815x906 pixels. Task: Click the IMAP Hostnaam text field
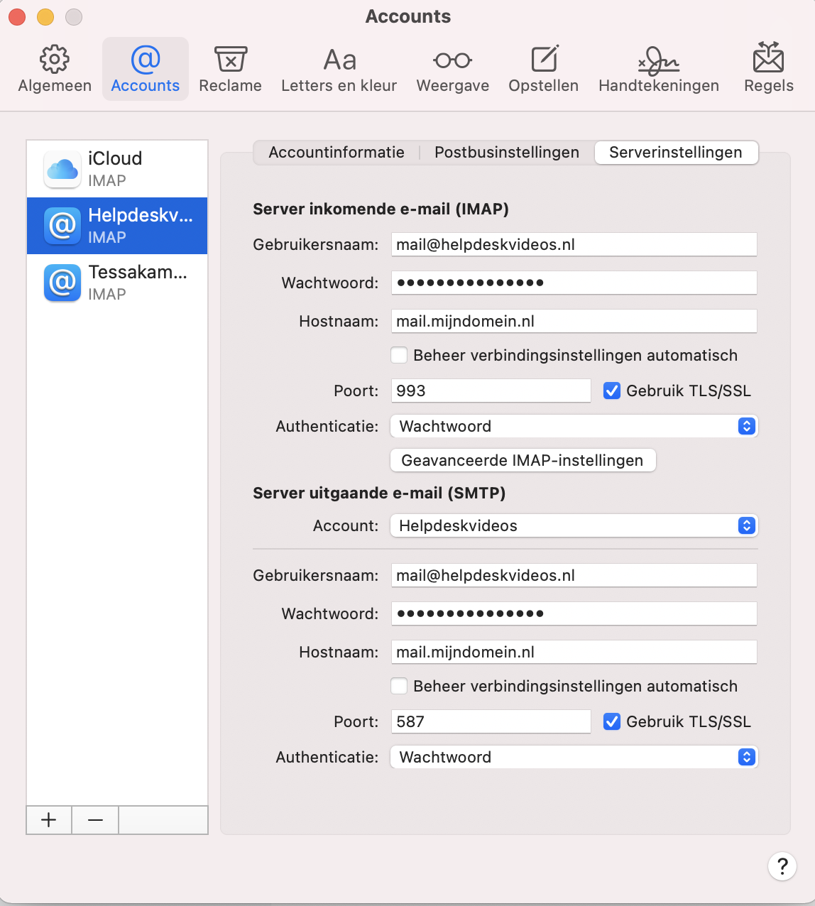[574, 321]
